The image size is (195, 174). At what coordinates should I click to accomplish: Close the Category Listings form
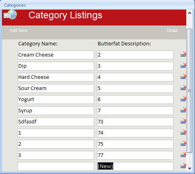(x=172, y=30)
